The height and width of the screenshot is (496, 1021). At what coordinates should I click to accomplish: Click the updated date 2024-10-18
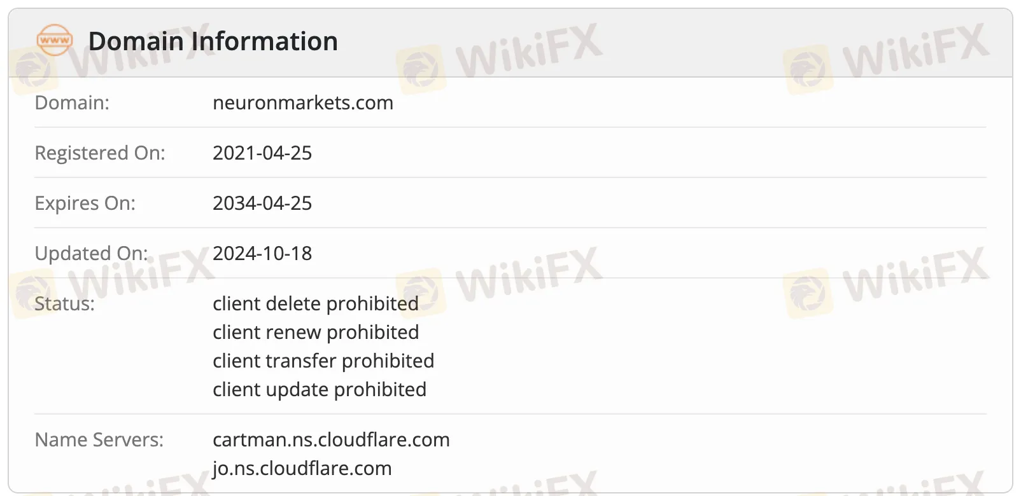pos(262,253)
